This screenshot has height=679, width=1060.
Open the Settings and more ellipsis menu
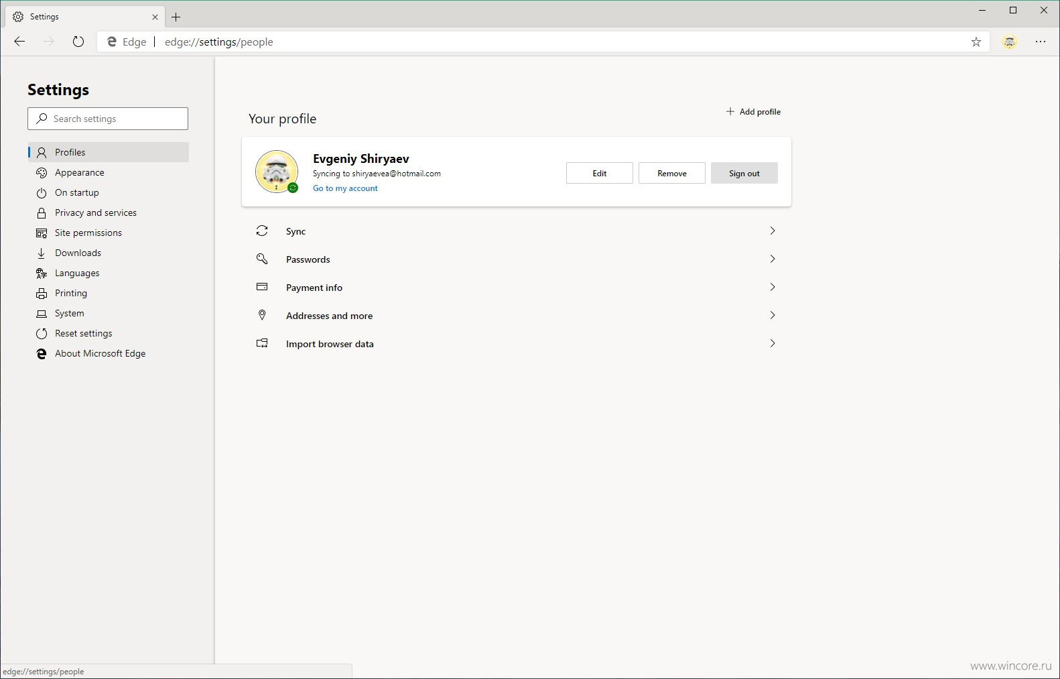tap(1041, 42)
